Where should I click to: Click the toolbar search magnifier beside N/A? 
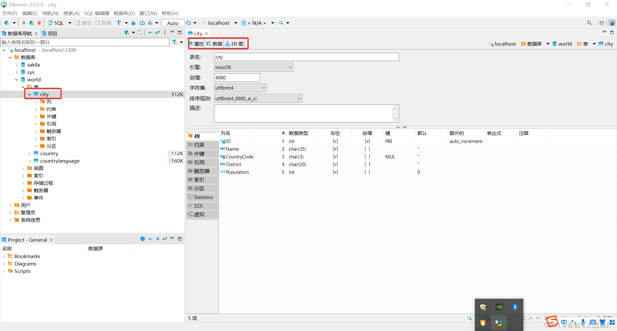pyautogui.click(x=281, y=23)
